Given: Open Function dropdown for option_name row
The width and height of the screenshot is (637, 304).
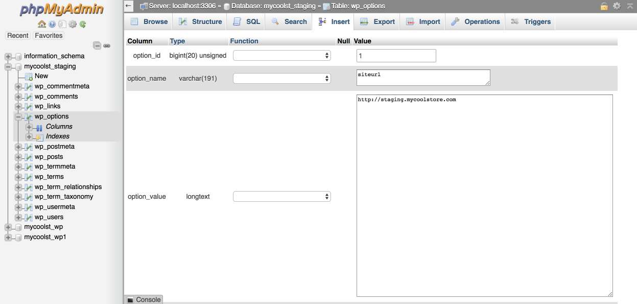Looking at the screenshot, I should pos(281,78).
